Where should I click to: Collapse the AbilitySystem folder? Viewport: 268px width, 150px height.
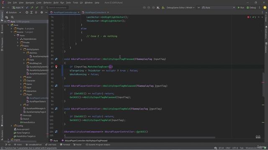pyautogui.click(x=21, y=49)
